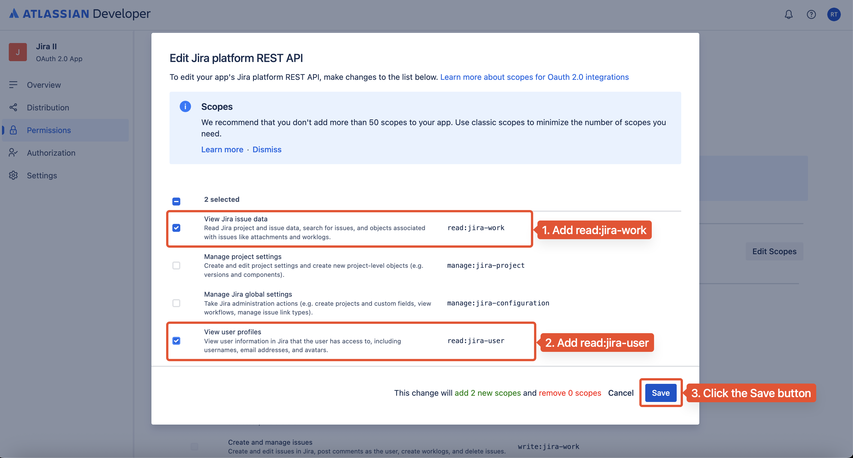Click the Authorization person icon in sidebar
This screenshot has height=458, width=853.
13,153
